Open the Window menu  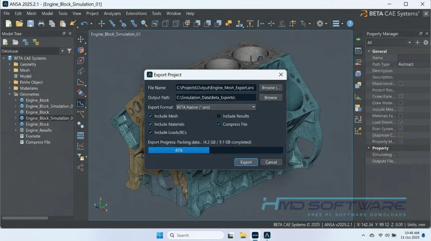point(173,13)
